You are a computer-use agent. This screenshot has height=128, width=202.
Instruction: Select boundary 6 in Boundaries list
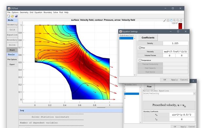(x=131, y=98)
